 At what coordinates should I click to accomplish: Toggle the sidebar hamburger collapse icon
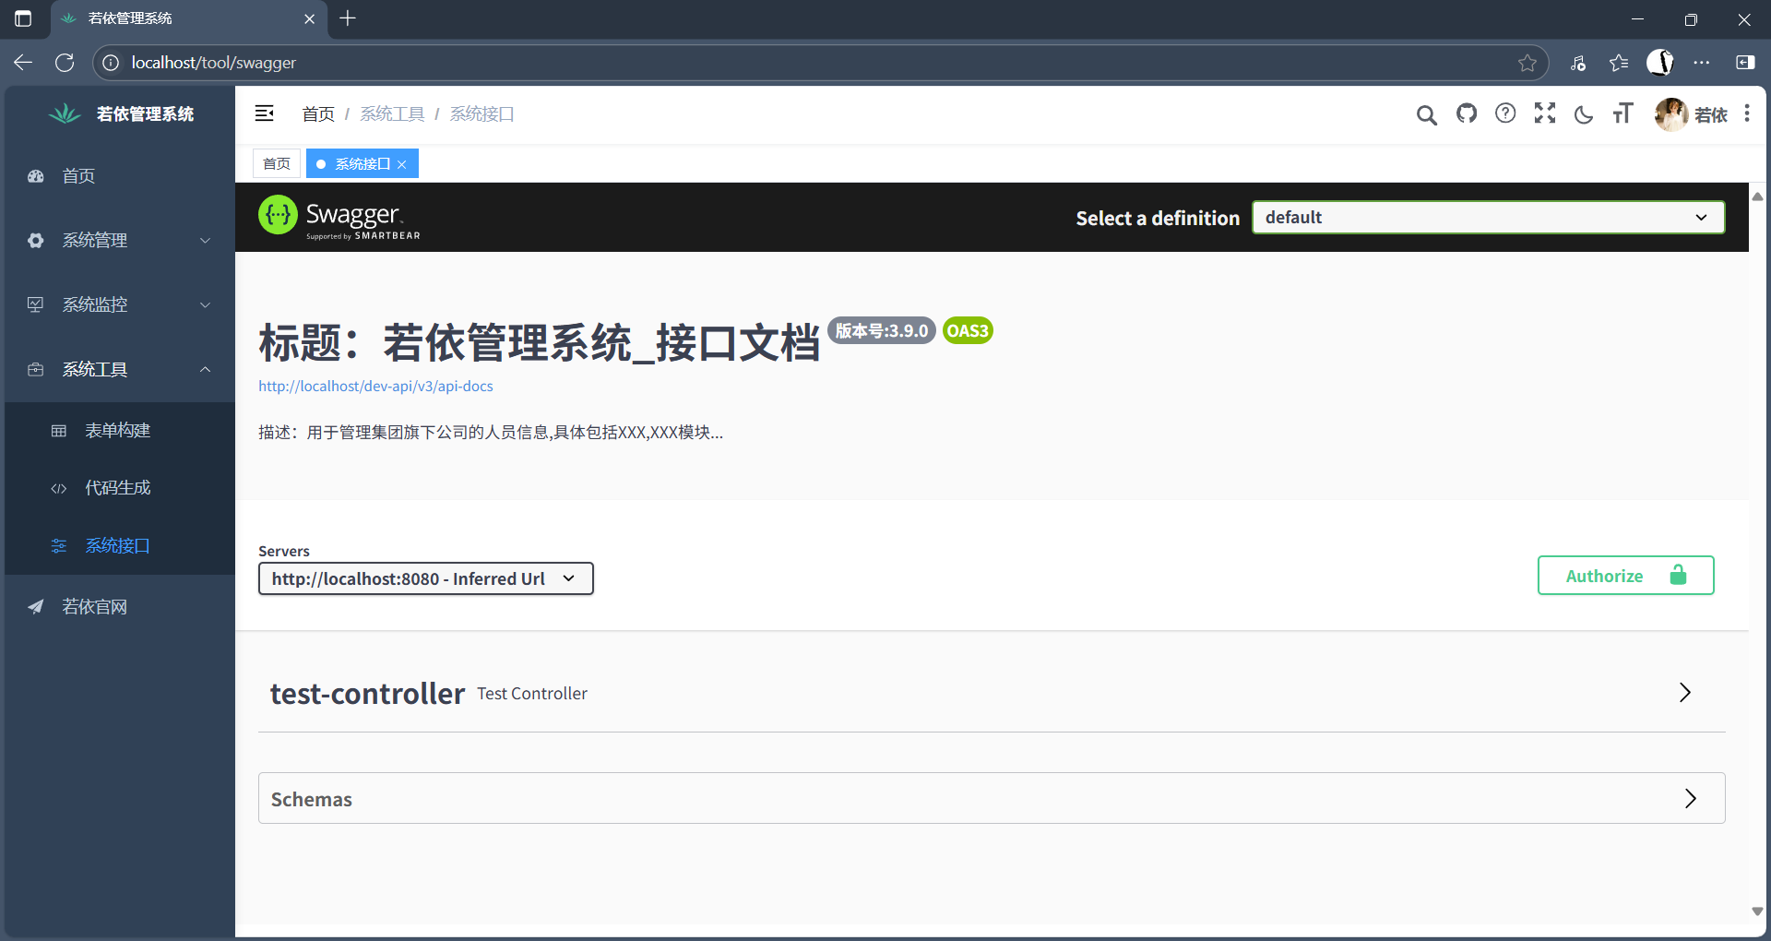click(x=265, y=113)
